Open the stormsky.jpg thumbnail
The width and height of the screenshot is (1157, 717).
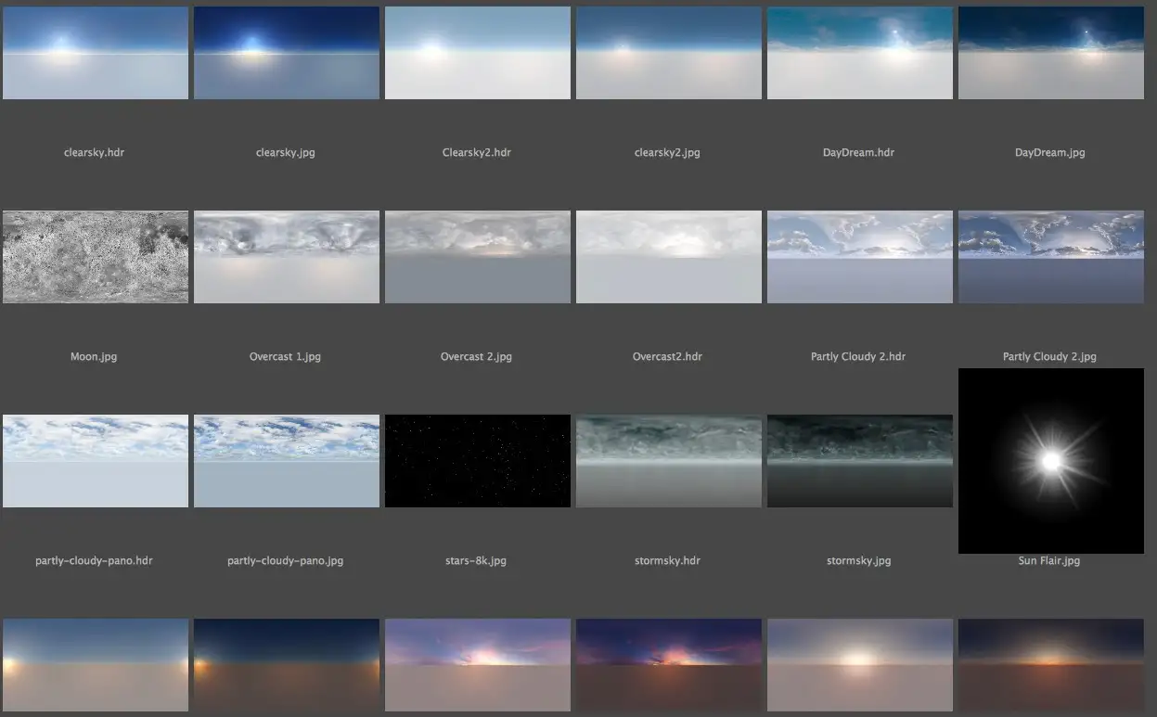pos(860,461)
